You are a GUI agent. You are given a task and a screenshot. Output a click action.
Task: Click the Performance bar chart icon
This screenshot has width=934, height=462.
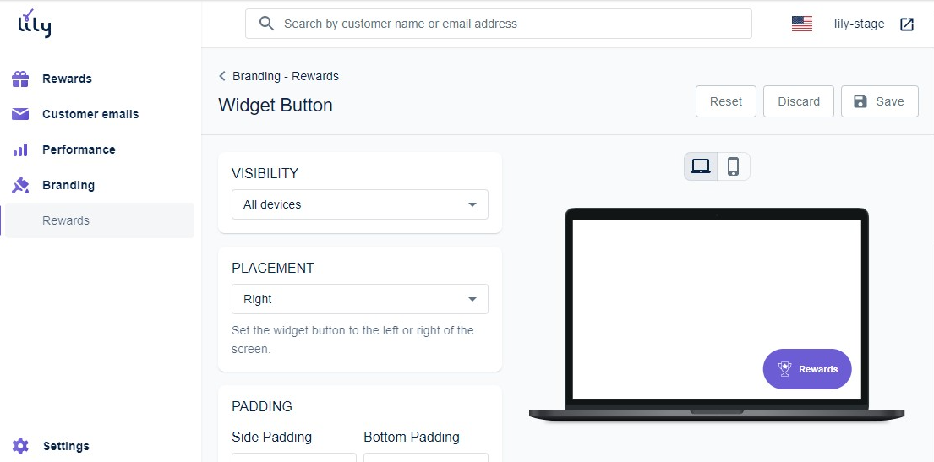pos(21,149)
